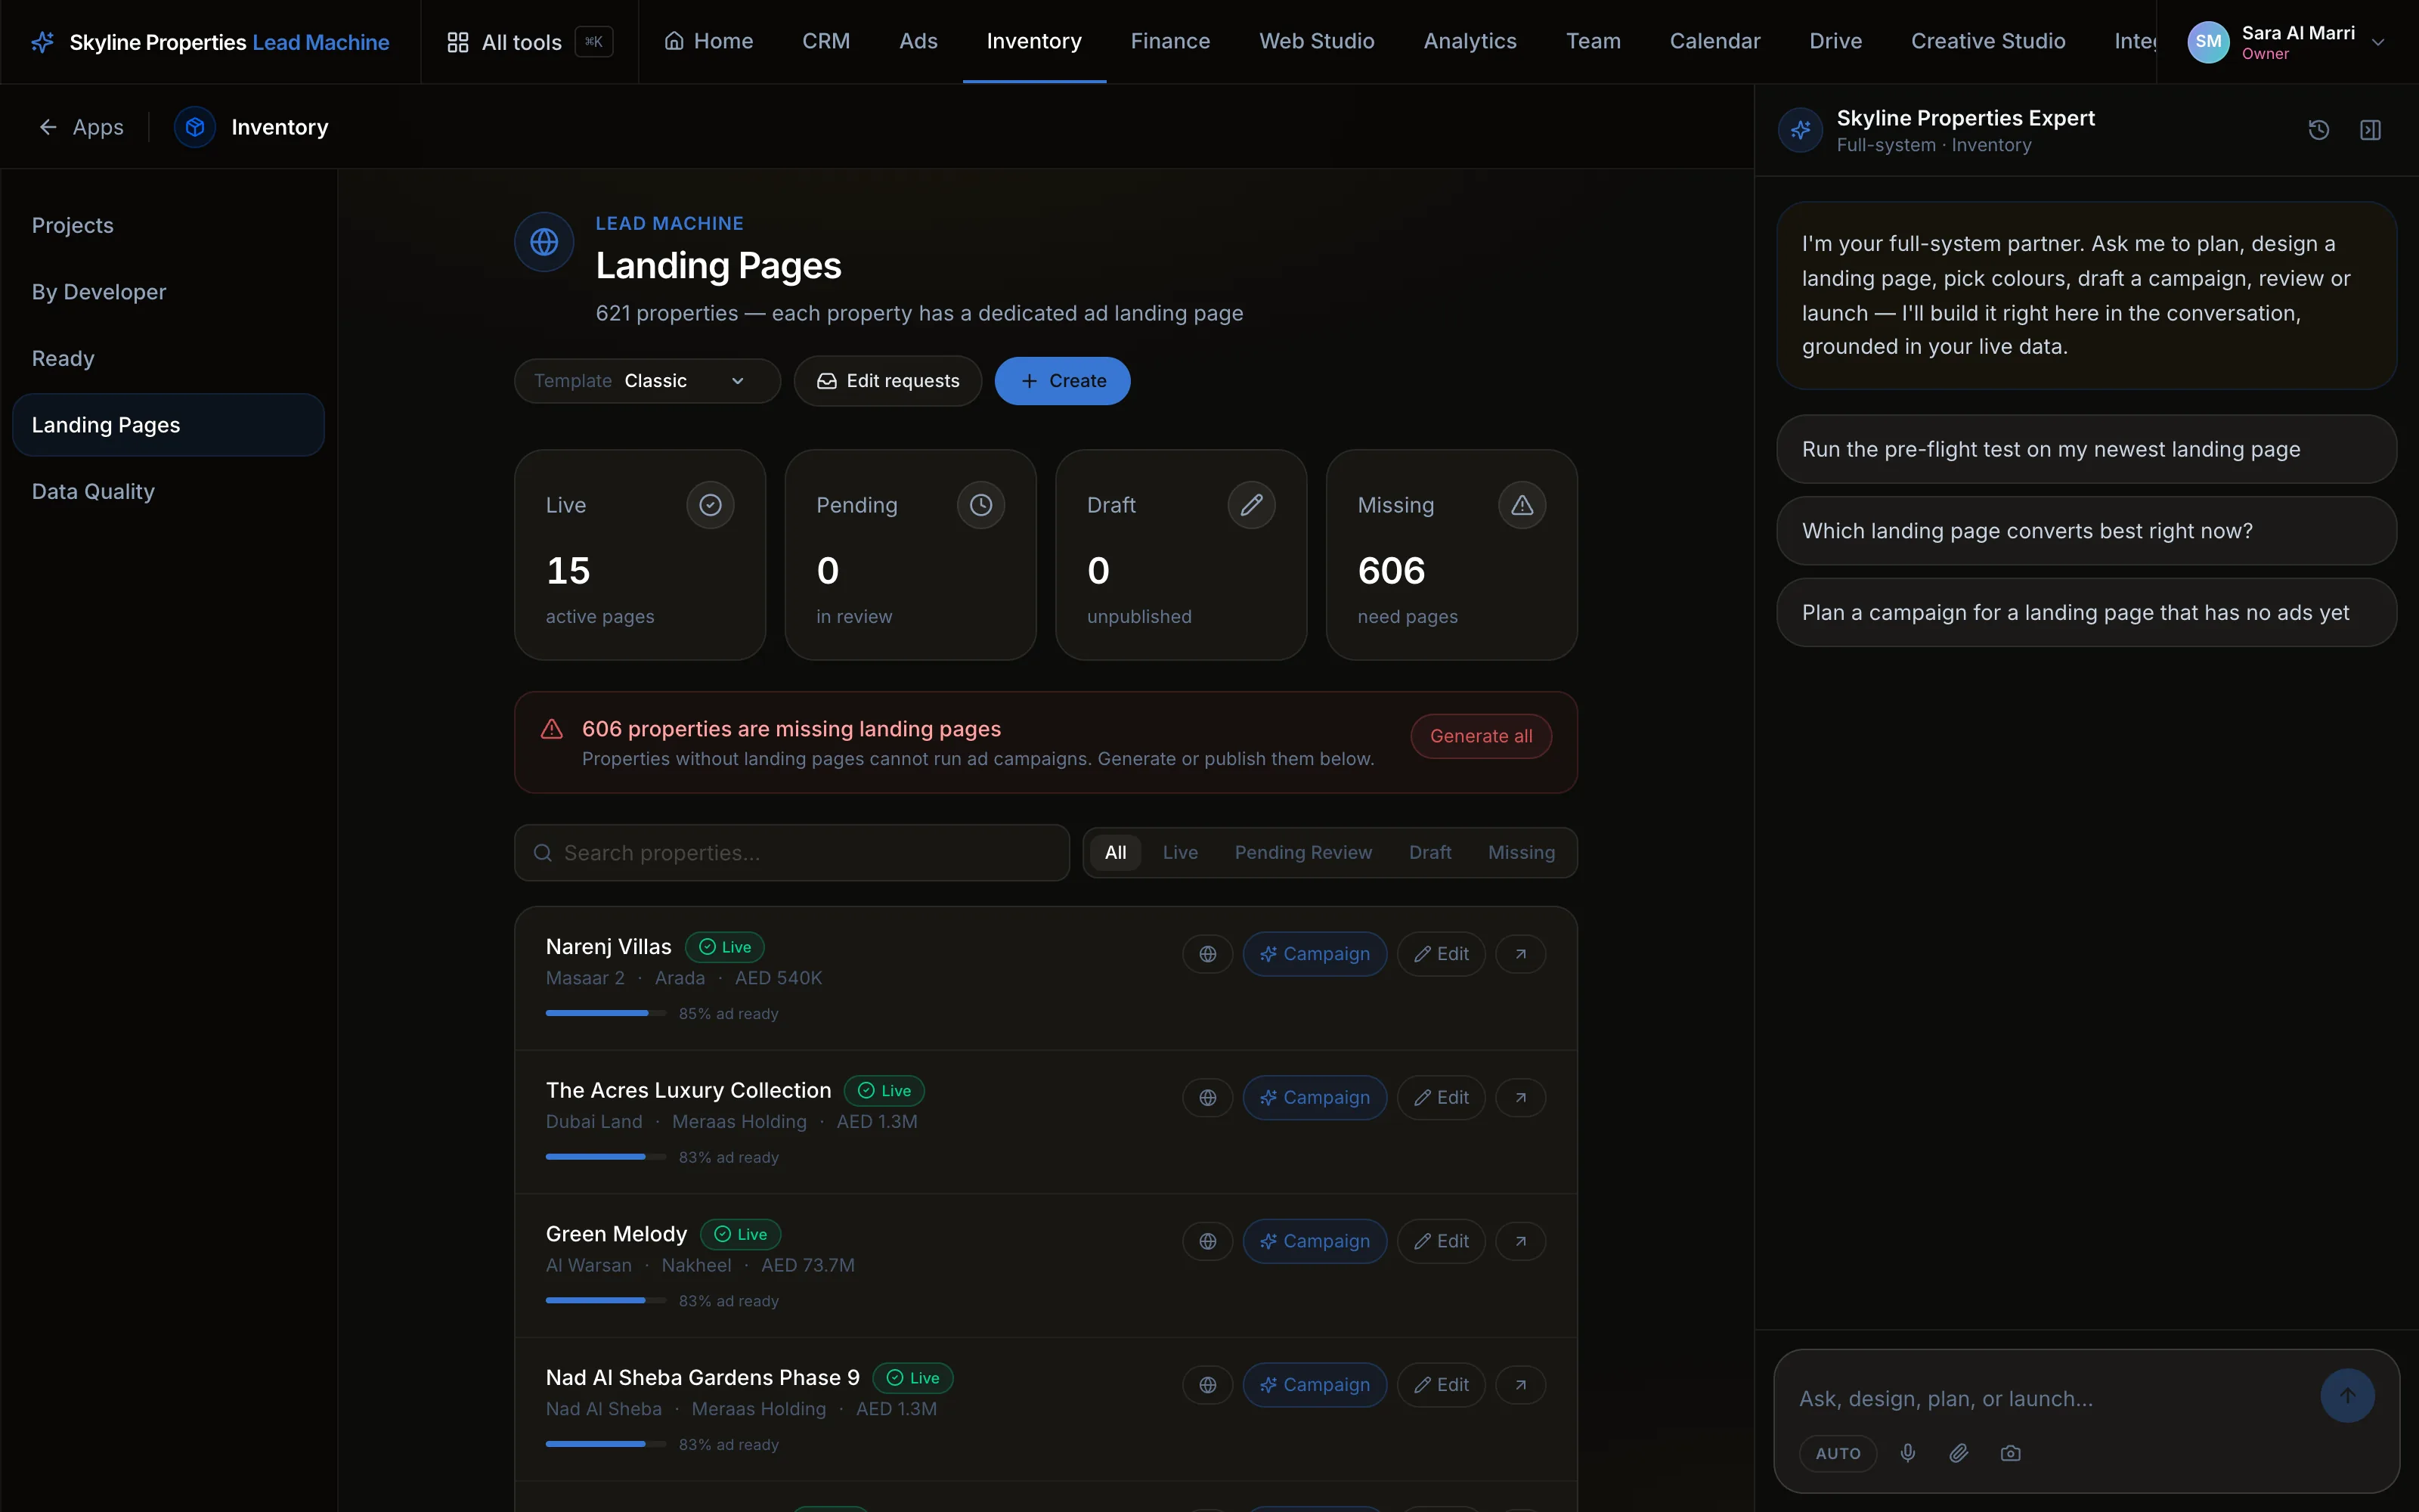Click Narenj Villas 85% ad ready progress bar
The width and height of the screenshot is (2419, 1512).
[606, 1013]
